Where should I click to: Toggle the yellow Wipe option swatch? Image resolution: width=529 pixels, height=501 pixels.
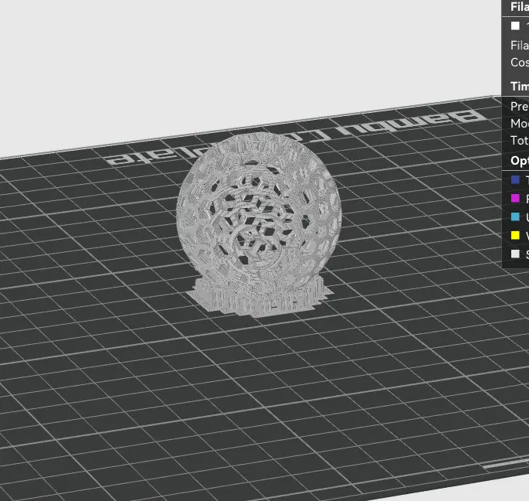pos(515,235)
